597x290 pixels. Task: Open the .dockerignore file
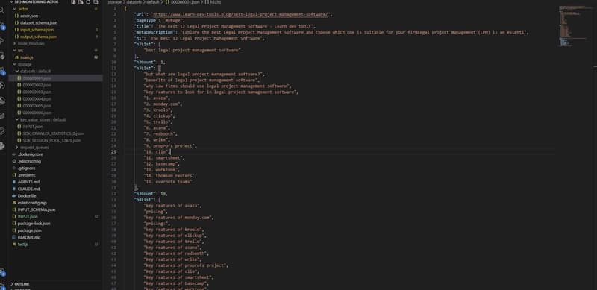coord(30,154)
